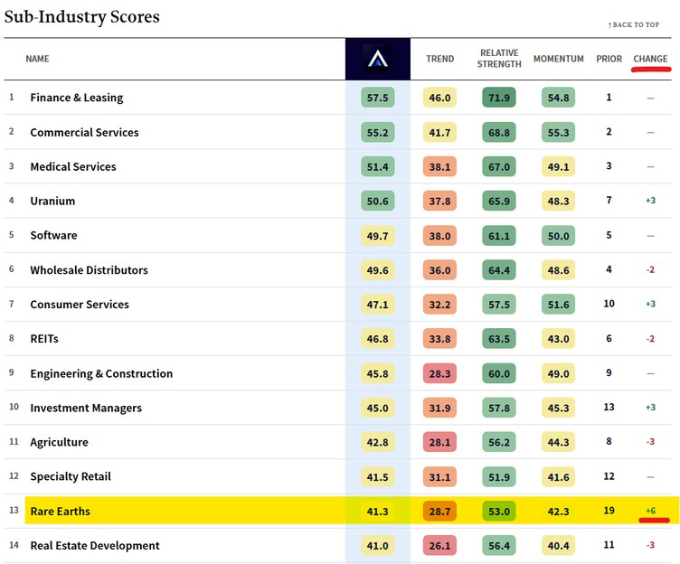
Task: Select Medical Services sub-industry name
Action: 73,167
